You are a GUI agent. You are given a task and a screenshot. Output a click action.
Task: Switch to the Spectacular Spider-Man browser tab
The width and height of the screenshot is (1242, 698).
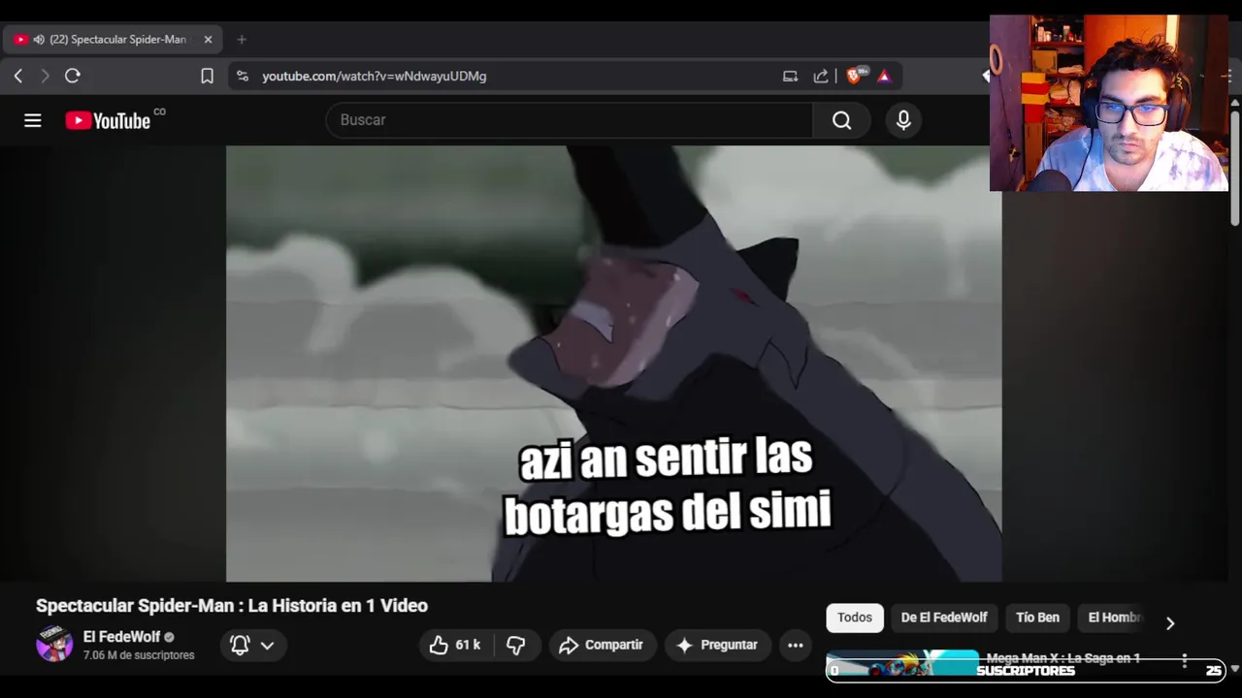pyautogui.click(x=113, y=40)
